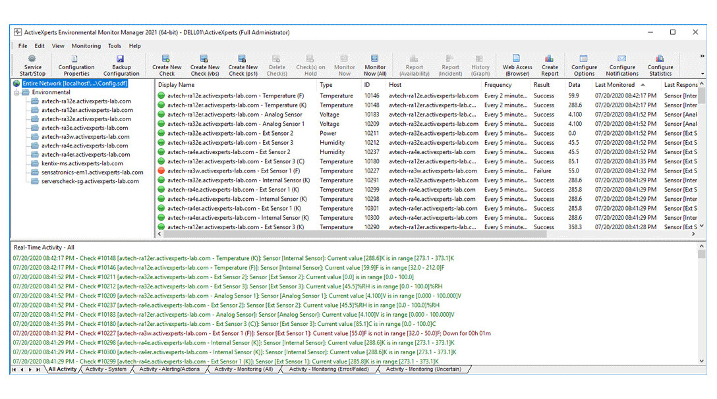This screenshot has height=399, width=717.
Task: Open Configure Options from the toolbar
Action: tap(584, 65)
